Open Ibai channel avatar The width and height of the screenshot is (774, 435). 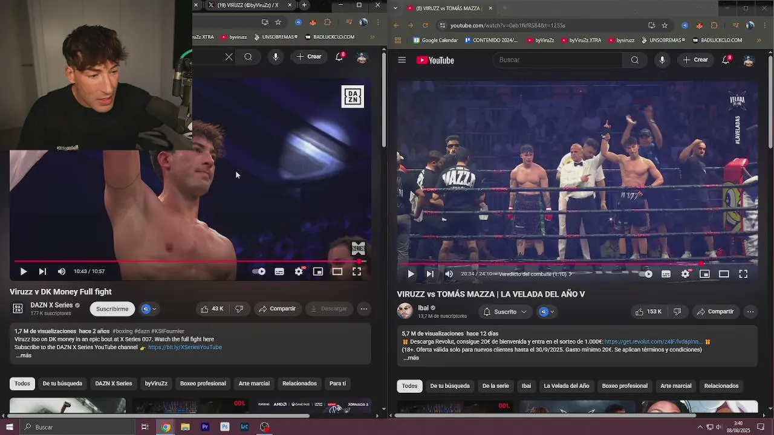tap(405, 312)
